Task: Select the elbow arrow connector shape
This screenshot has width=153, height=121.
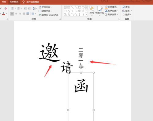Action: pos(76,11)
